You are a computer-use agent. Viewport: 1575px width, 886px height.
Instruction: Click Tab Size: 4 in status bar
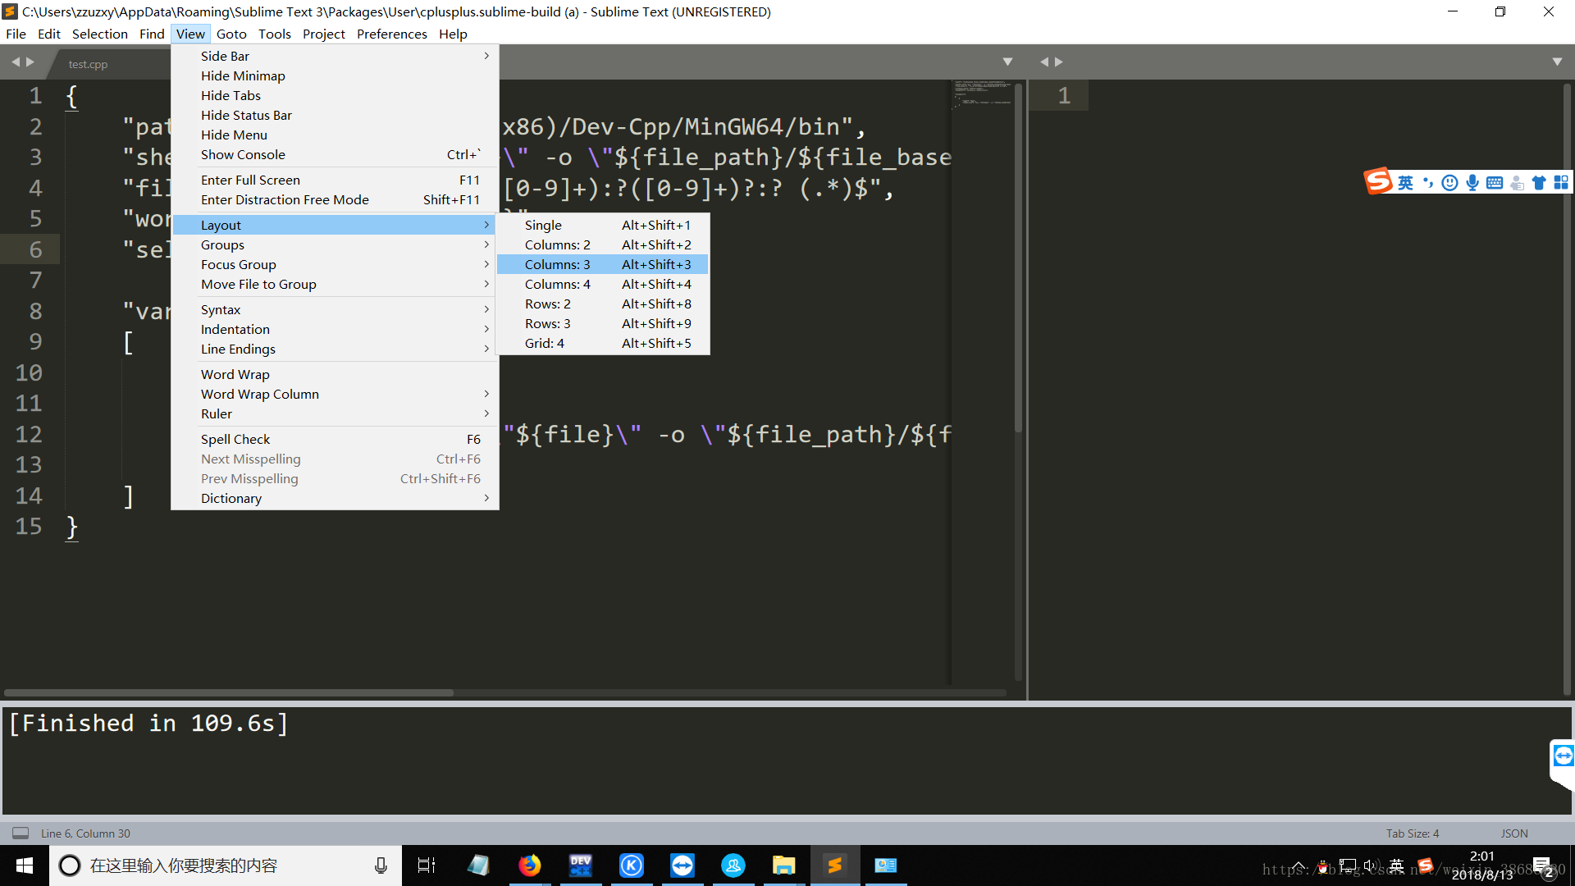click(1413, 833)
